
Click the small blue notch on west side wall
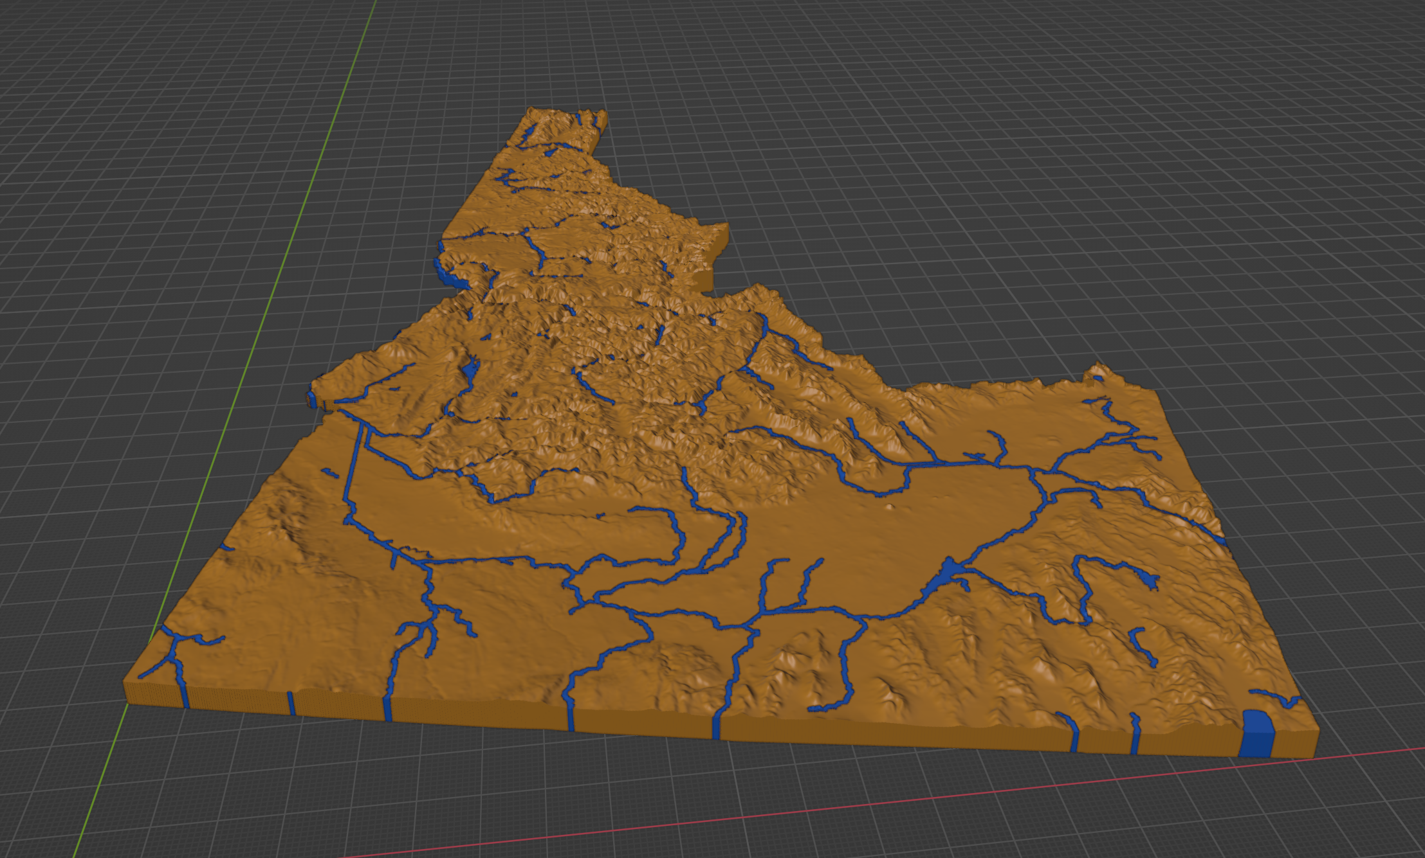[x=311, y=399]
